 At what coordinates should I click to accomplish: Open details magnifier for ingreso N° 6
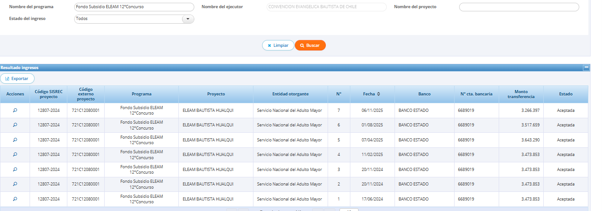(x=15, y=125)
